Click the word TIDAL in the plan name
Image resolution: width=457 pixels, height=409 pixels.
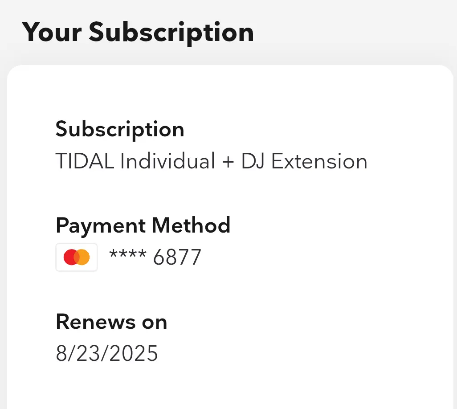[x=85, y=161]
